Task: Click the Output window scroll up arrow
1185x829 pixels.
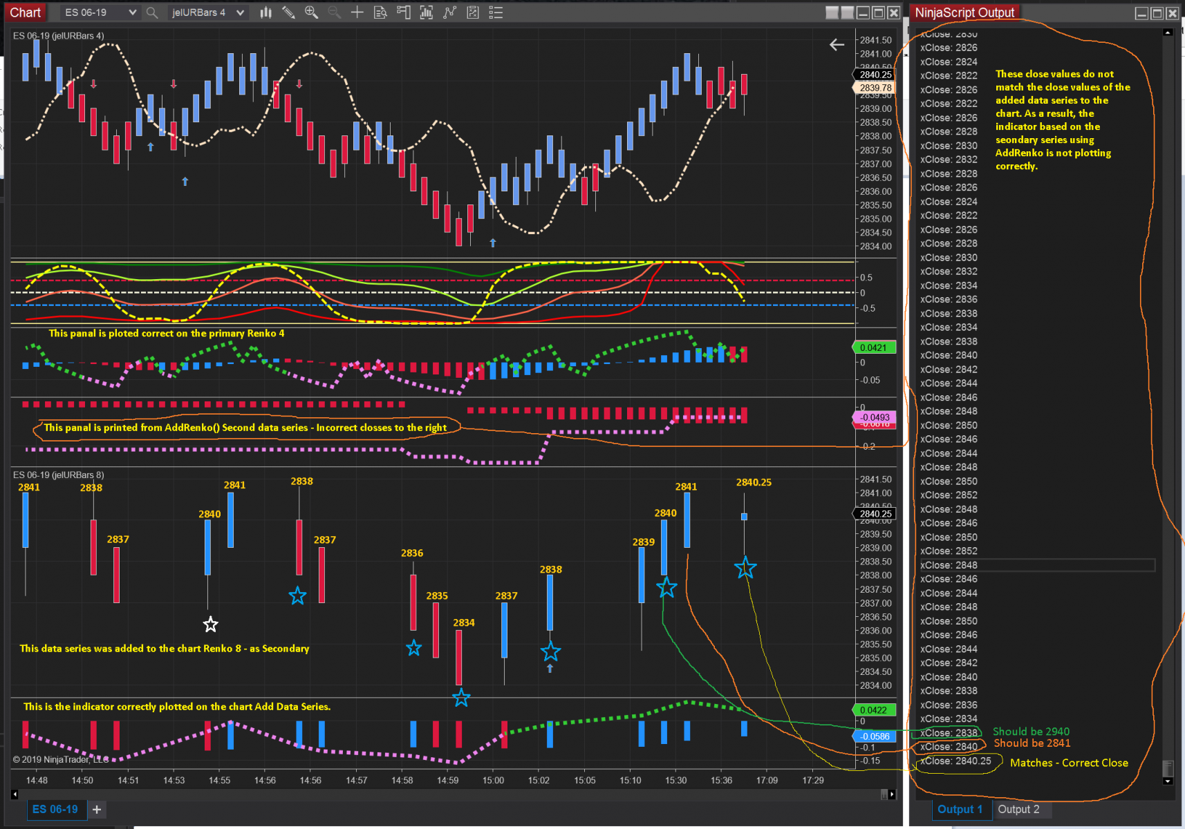Action: point(1168,32)
